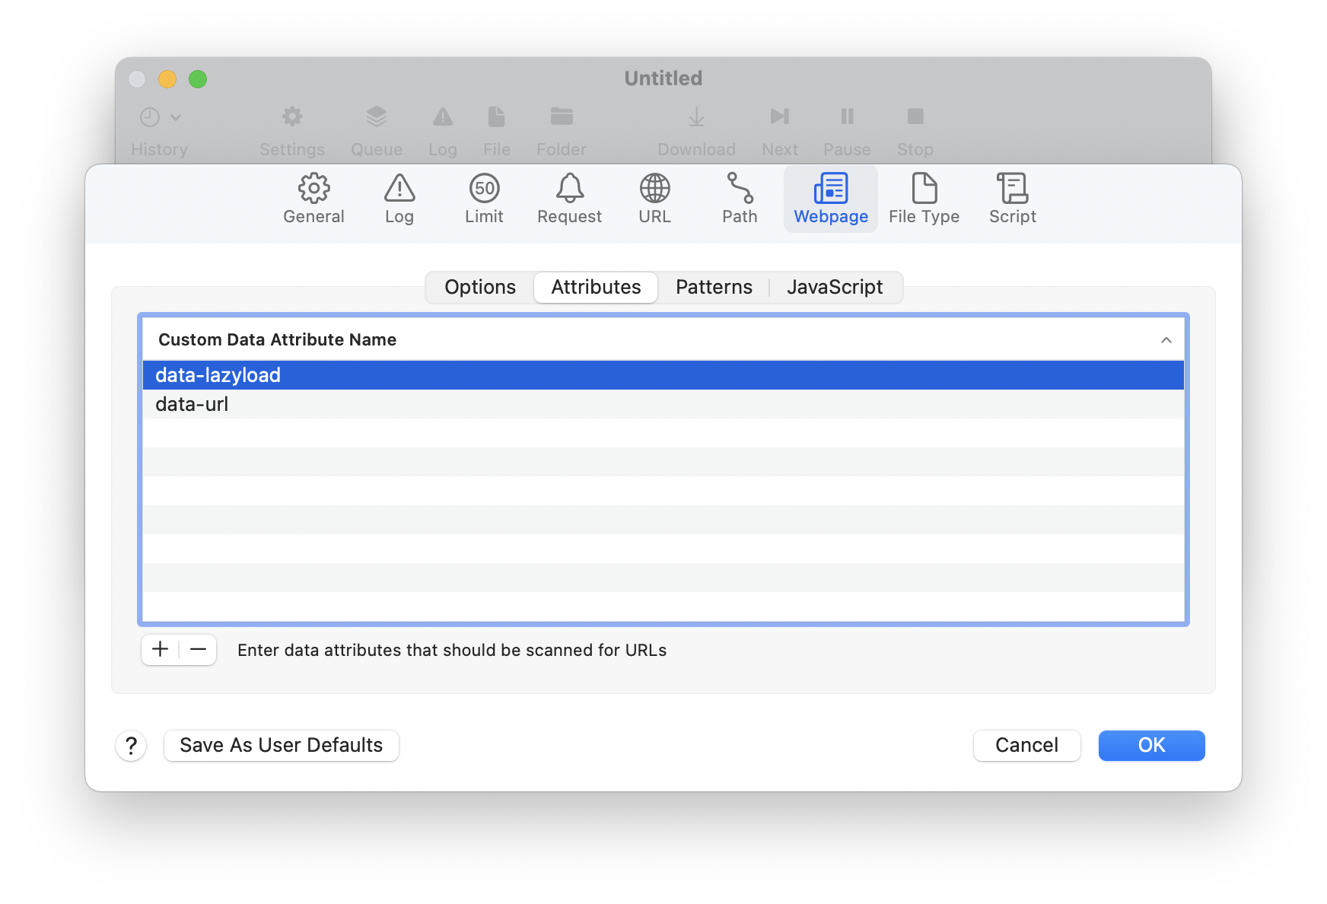Click Save As User Defaults

tap(281, 746)
